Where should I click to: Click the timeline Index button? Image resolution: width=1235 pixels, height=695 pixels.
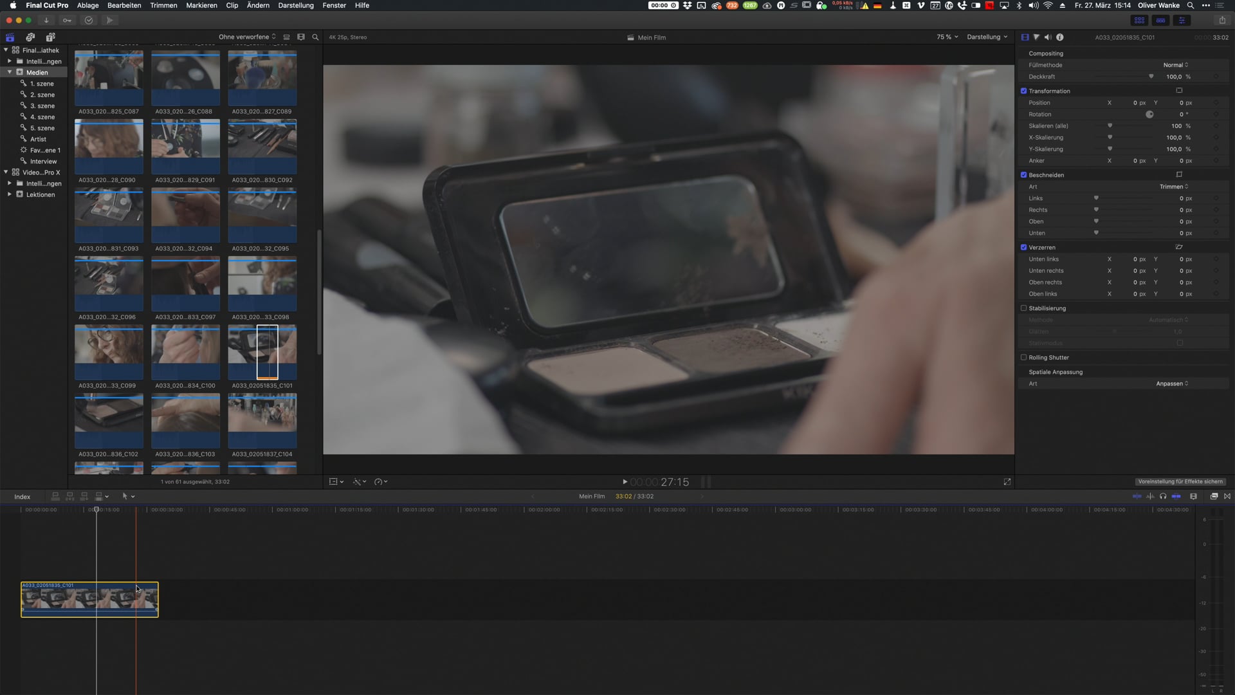(x=23, y=497)
